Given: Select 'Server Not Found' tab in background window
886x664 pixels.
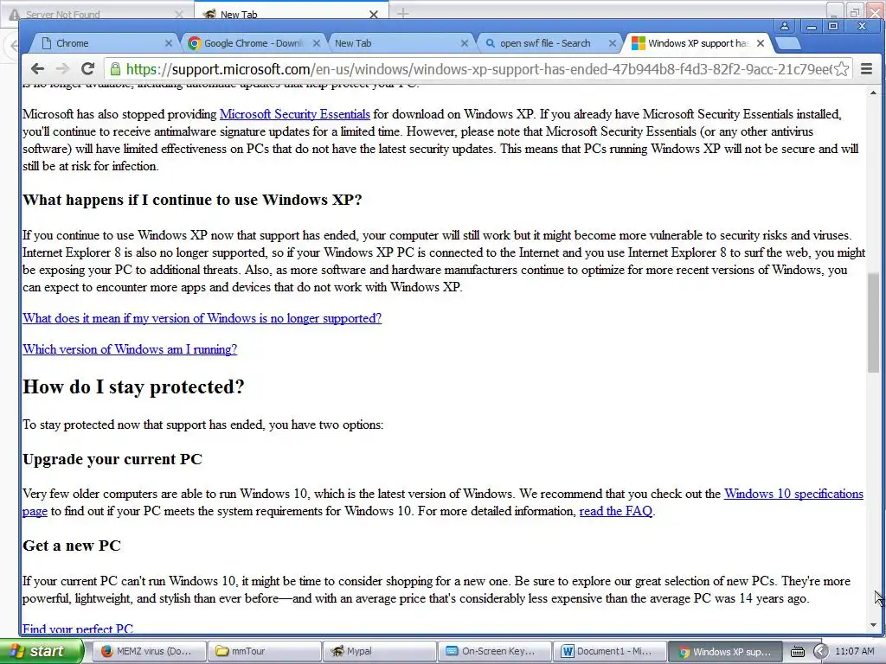Looking at the screenshot, I should [x=96, y=14].
